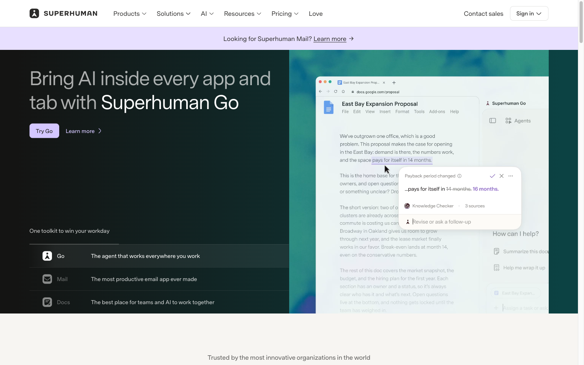The width and height of the screenshot is (584, 365).
Task: Open the Products dropdown menu
Action: click(130, 14)
